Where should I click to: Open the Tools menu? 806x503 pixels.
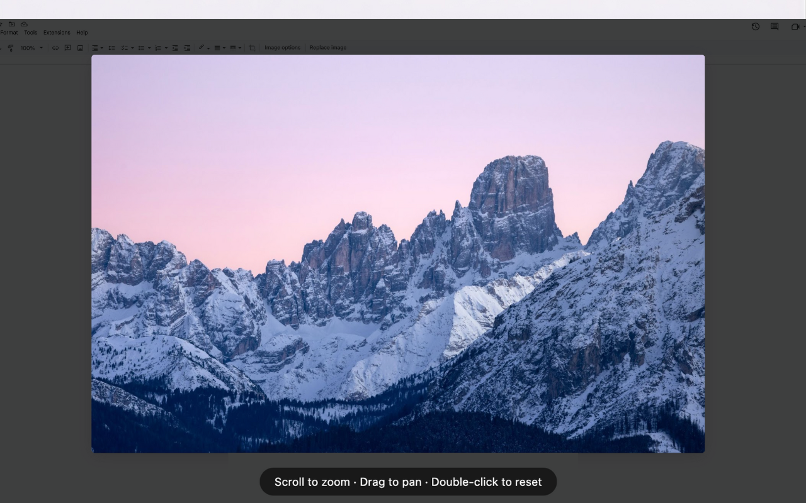[30, 33]
